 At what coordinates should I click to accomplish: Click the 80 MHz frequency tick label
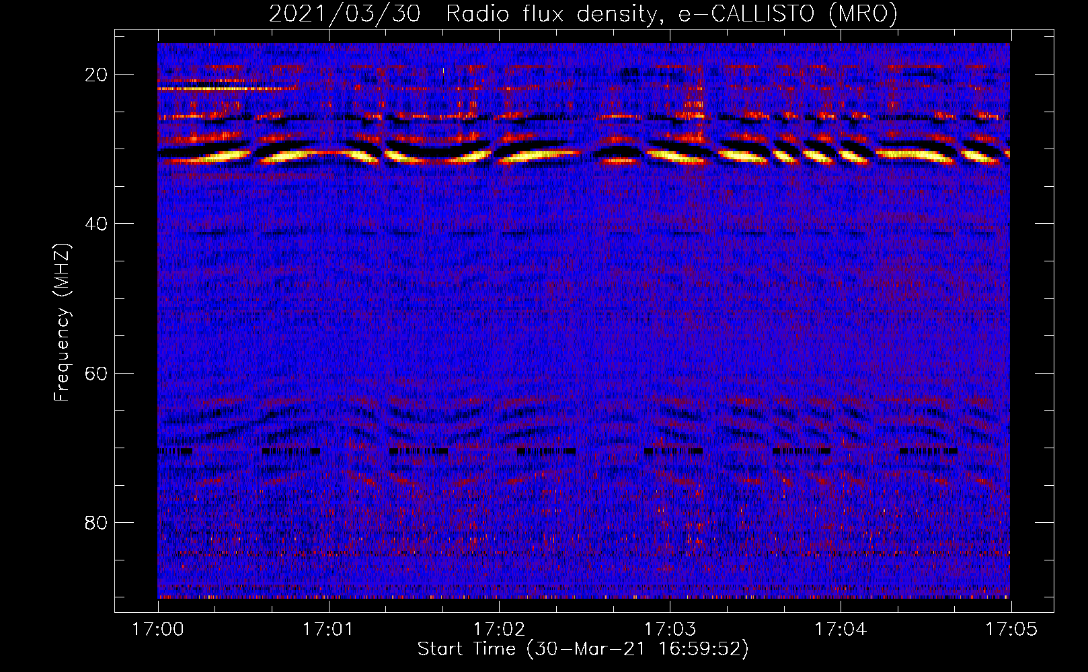click(x=96, y=523)
